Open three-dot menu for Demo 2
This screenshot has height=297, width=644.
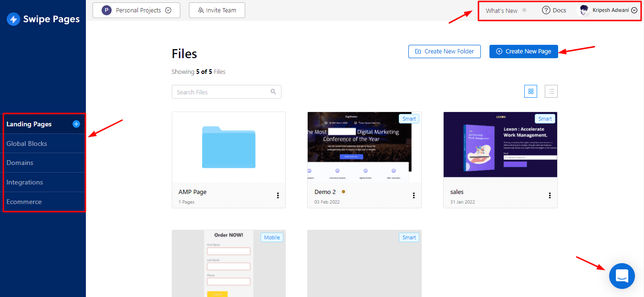(414, 195)
